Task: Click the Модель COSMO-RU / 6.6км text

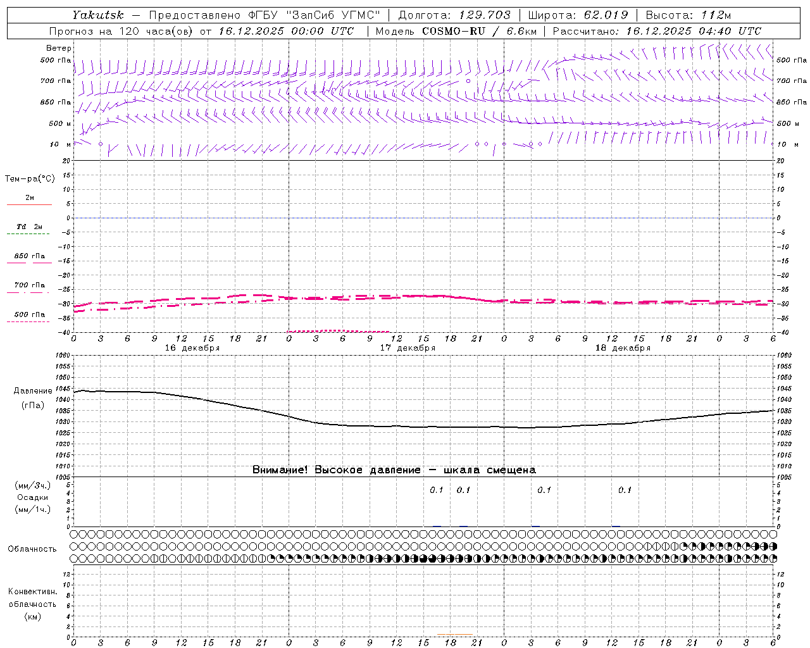Action: [456, 31]
